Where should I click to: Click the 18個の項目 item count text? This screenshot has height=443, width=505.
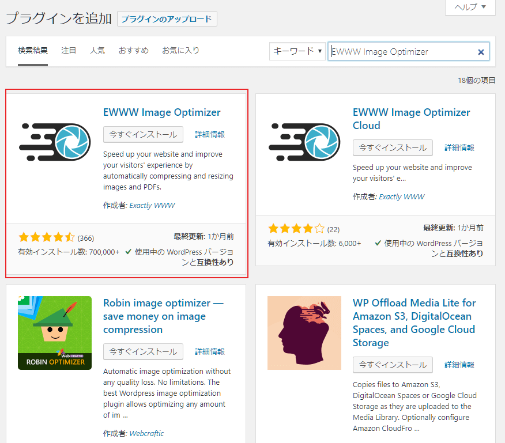(476, 80)
